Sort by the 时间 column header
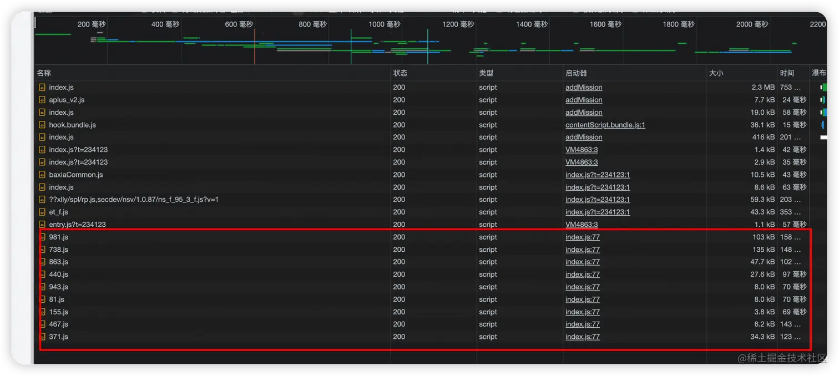 (x=787, y=73)
